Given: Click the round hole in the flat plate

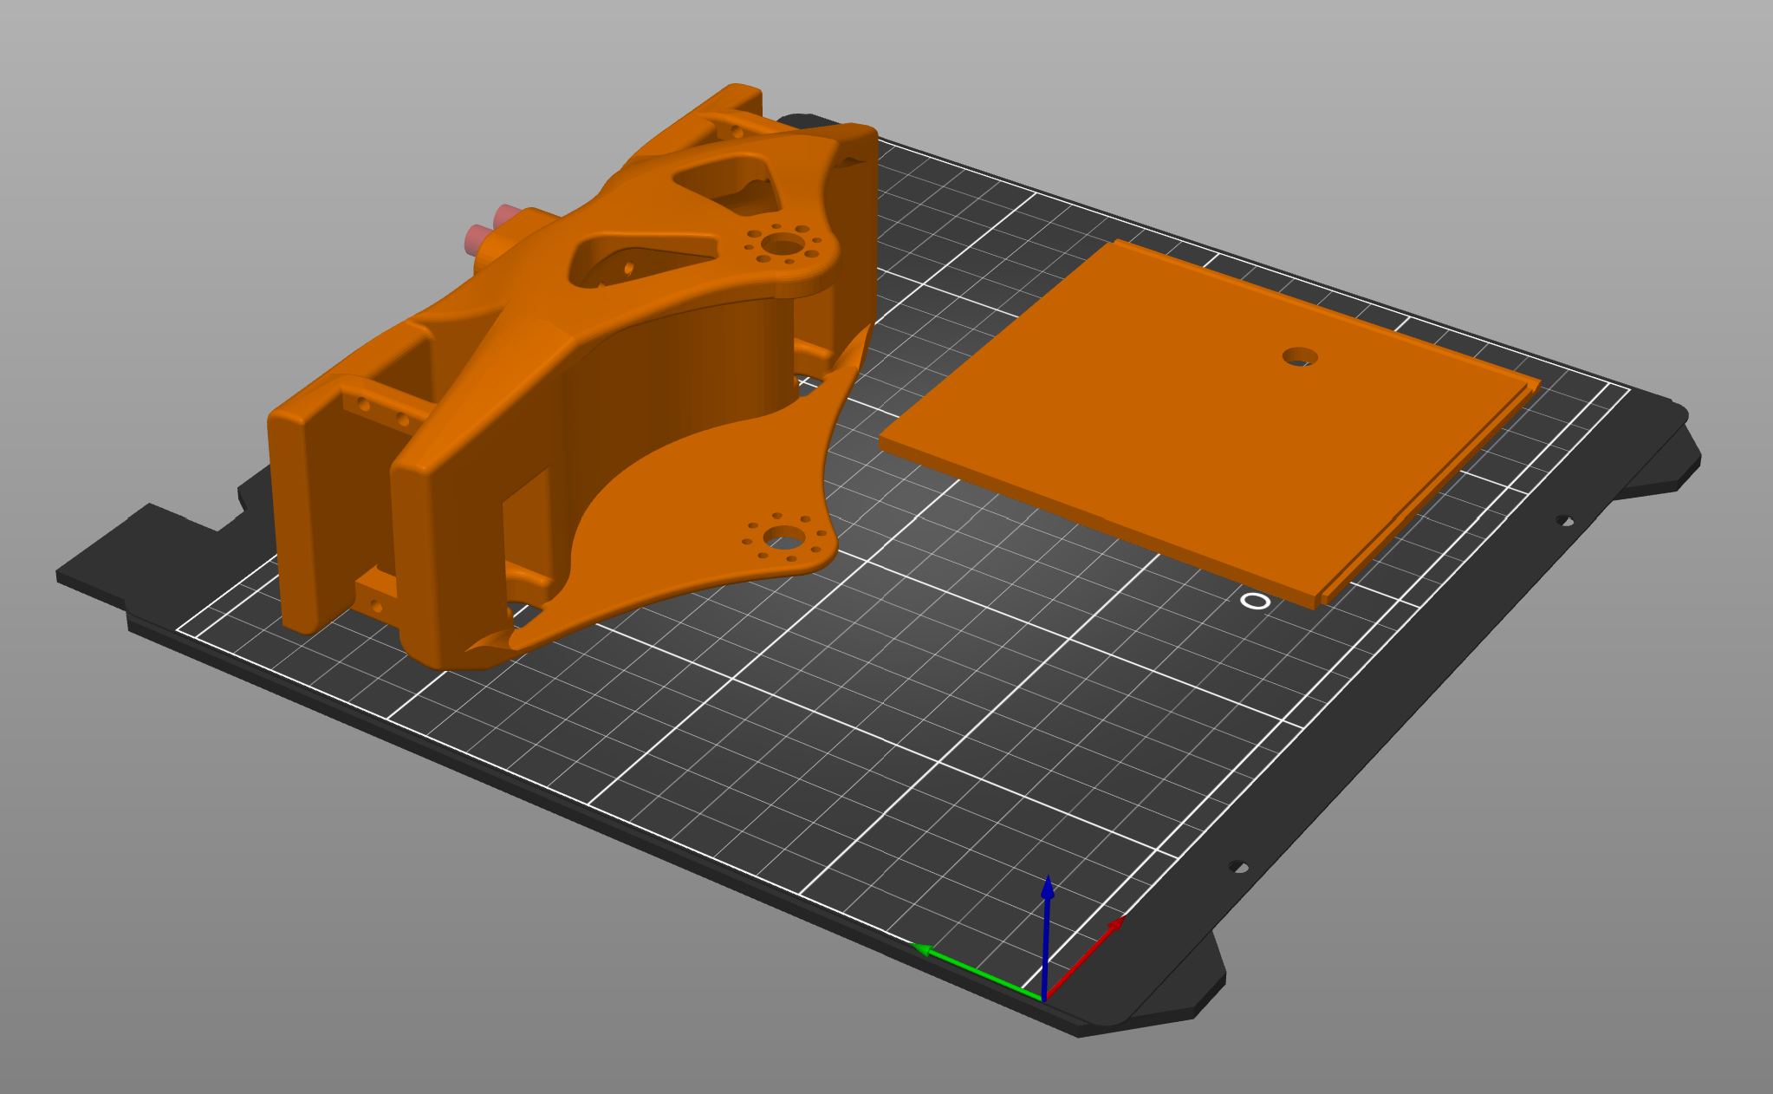Looking at the screenshot, I should click(1300, 356).
